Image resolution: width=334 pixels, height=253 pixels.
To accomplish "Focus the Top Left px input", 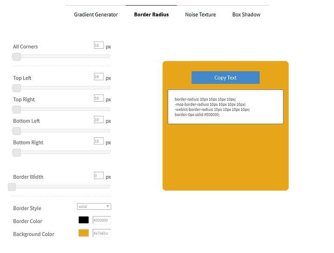I will click(99, 77).
